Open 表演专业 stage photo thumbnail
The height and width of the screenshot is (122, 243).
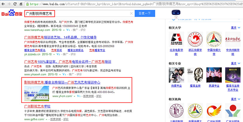pyautogui.click(x=214, y=75)
